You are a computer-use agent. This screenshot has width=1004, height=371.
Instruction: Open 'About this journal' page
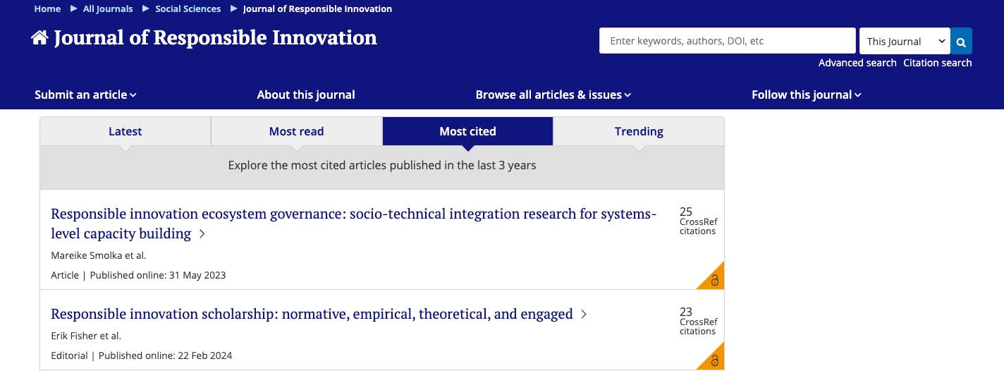[306, 95]
